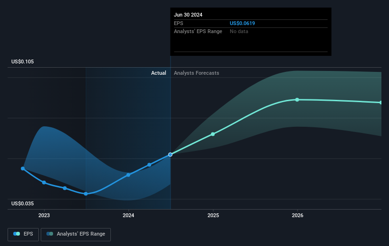Image resolution: width=389 pixels, height=246 pixels.
Task: Select the Jun 30 2024 EPS data point
Action: point(170,155)
